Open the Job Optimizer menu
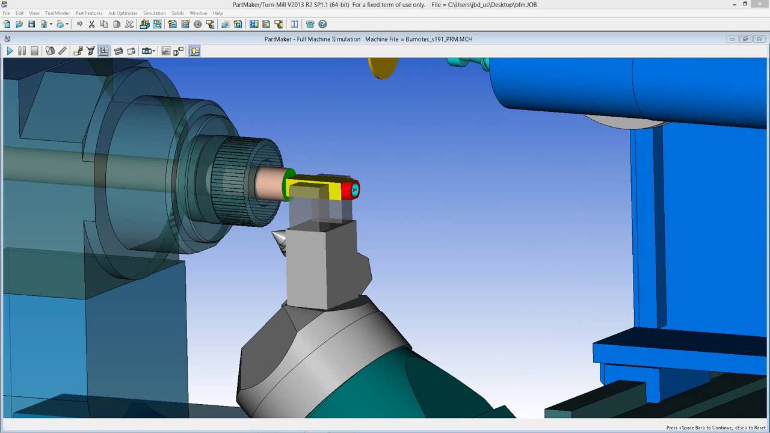The width and height of the screenshot is (770, 433). point(123,13)
